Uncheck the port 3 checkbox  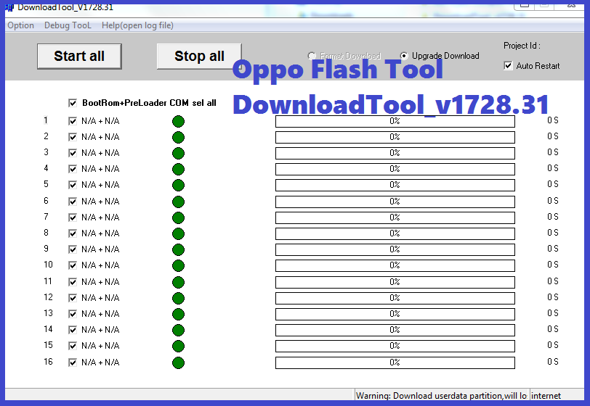[x=73, y=153]
